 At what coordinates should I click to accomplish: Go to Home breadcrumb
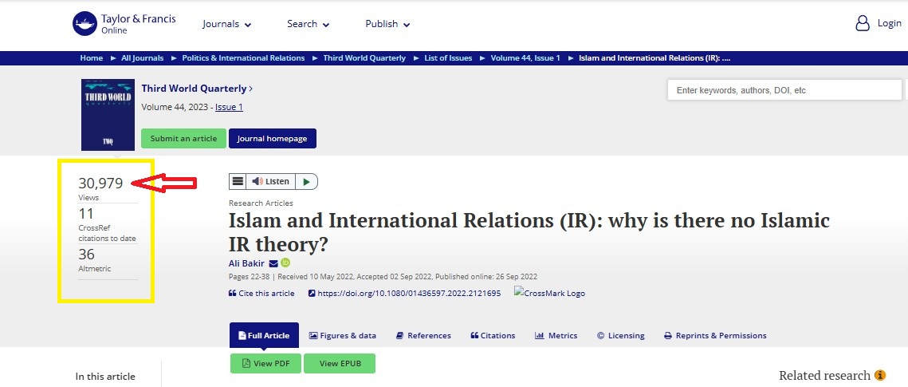click(x=92, y=58)
